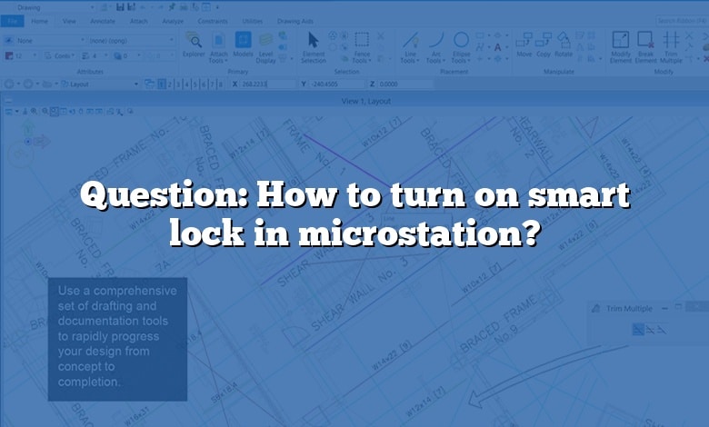The width and height of the screenshot is (709, 427).
Task: Click the Line Tools icon
Action: click(x=411, y=40)
